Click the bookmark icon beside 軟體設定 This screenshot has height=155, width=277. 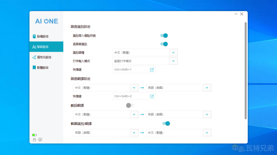click(34, 68)
